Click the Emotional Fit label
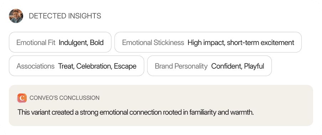 pos(36,43)
